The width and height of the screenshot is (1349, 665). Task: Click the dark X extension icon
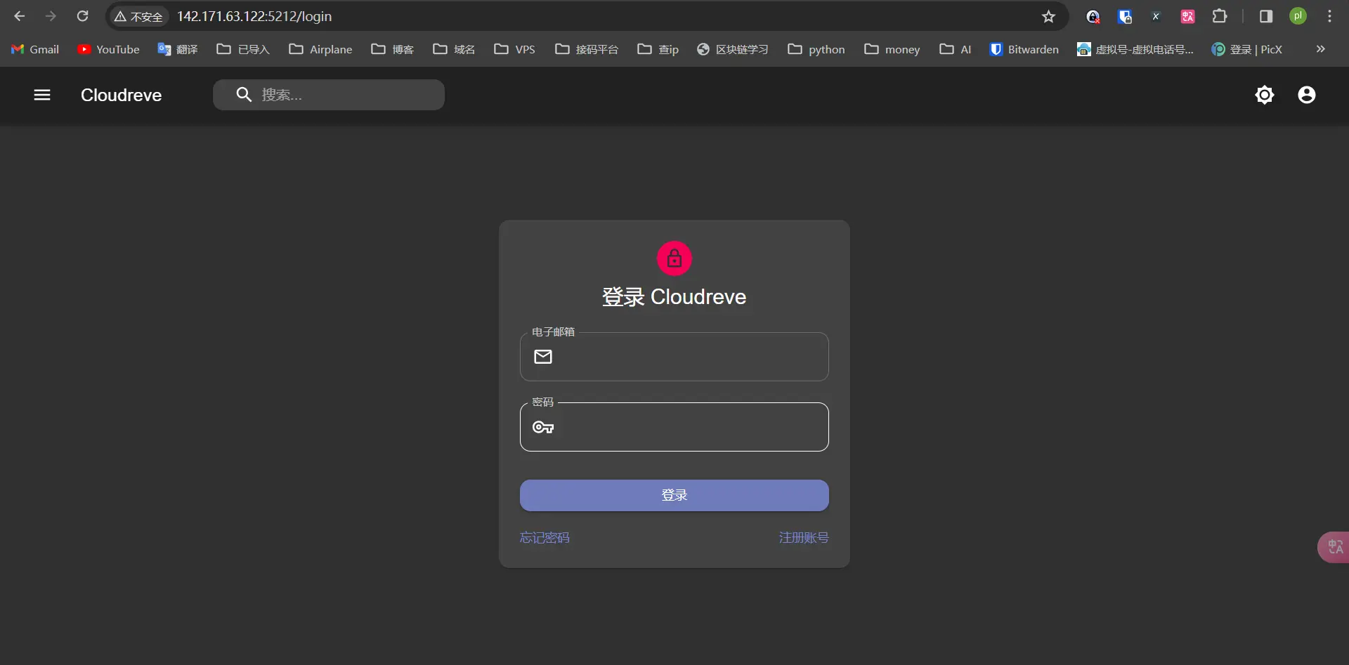click(x=1156, y=16)
